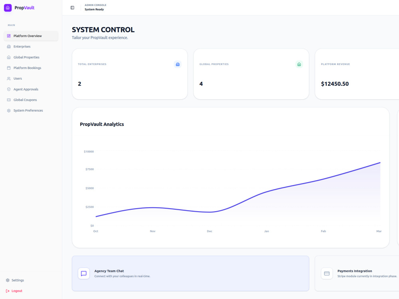Viewport: 399px width, 299px height.
Task: Click the System Preferences gear icon
Action: [x=9, y=110]
